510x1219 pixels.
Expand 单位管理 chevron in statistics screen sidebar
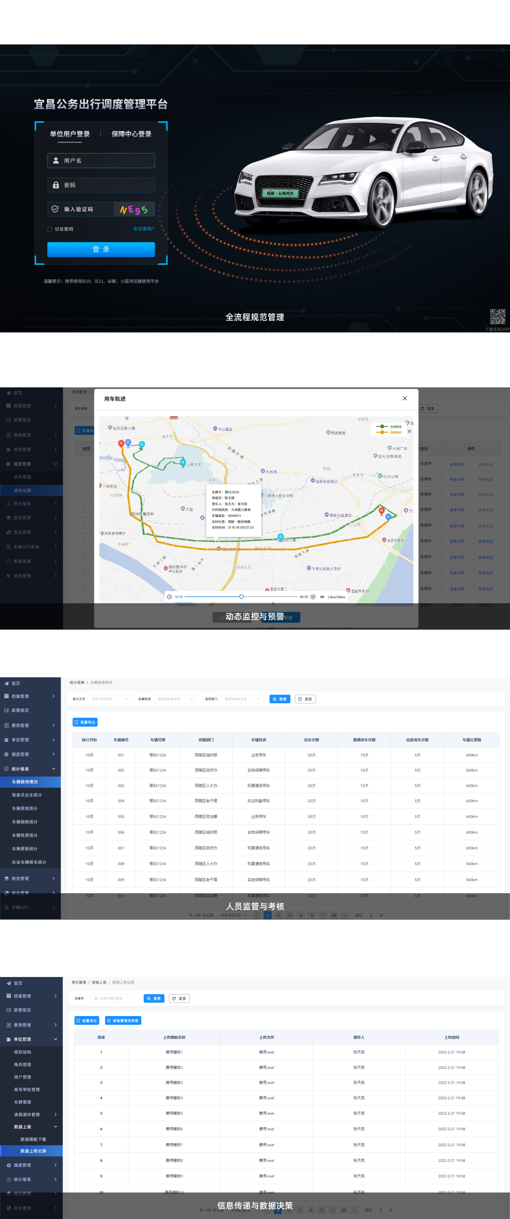(x=53, y=740)
